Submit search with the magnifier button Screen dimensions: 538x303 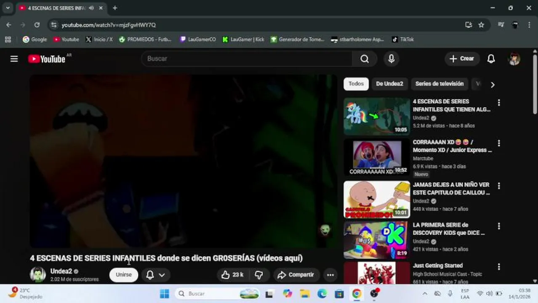pos(365,59)
